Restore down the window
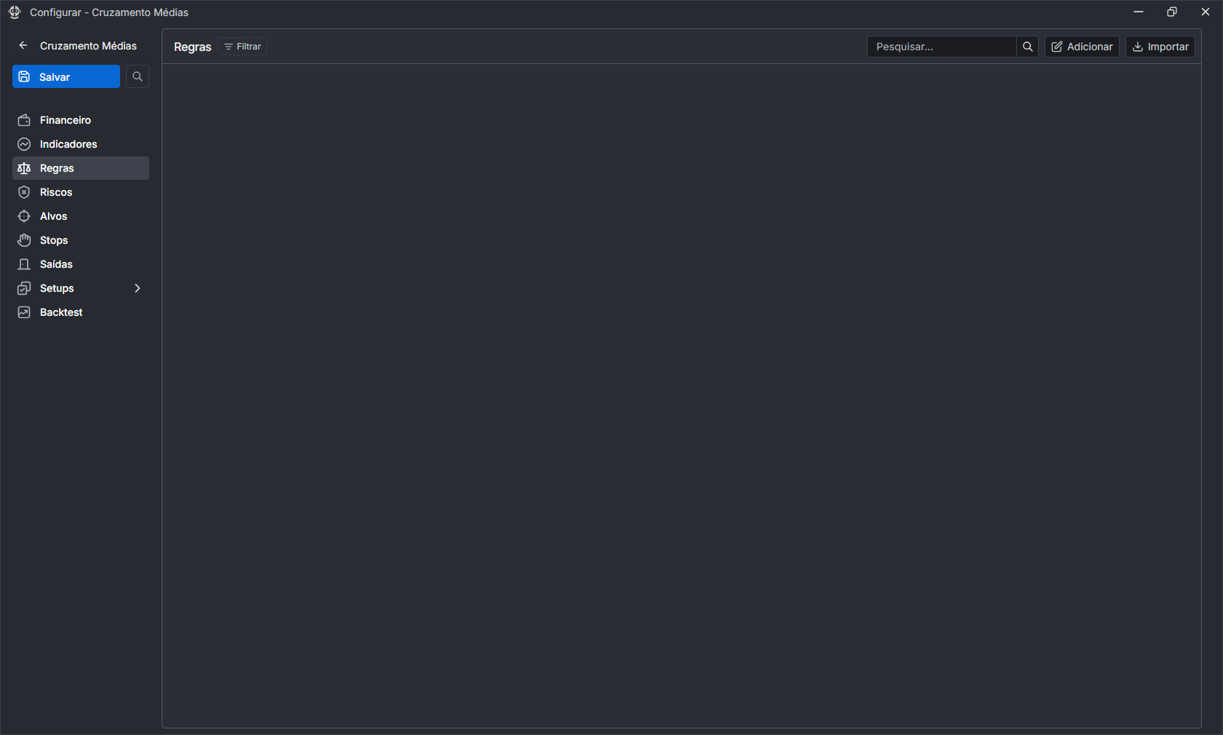1223x735 pixels. coord(1172,12)
